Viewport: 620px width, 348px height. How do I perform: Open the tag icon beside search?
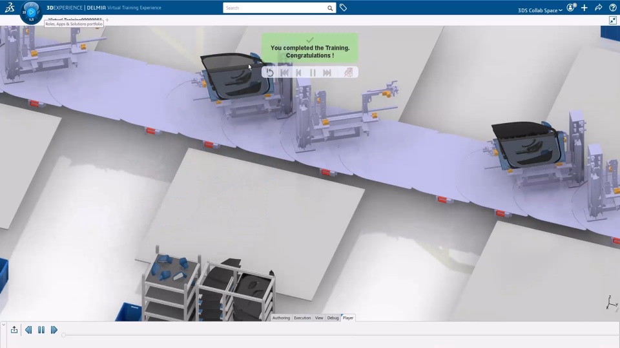tap(343, 8)
